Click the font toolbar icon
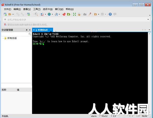The height and width of the screenshot is (118, 153). pos(56,14)
